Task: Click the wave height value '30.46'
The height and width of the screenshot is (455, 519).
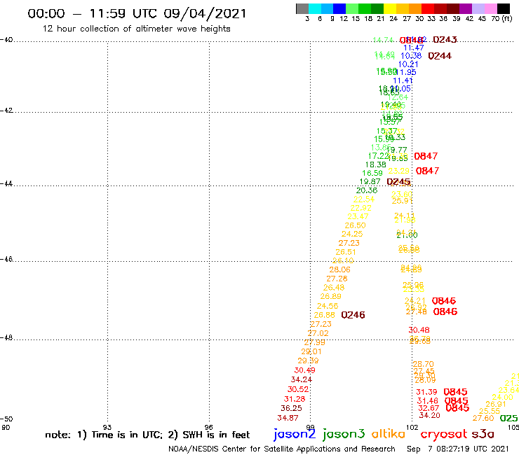Action: pos(419,330)
